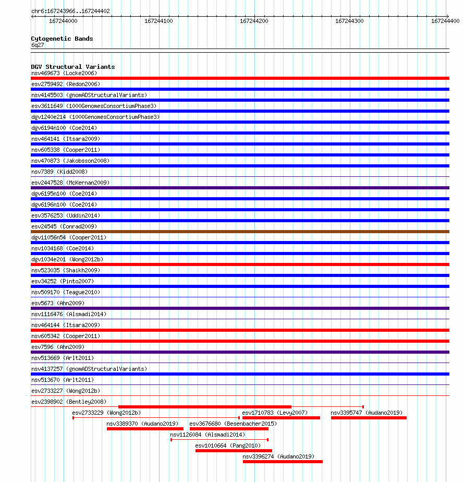Click the esv5673 (Ahn2009) label
Viewport: 464px width, 482px height.
click(58, 304)
